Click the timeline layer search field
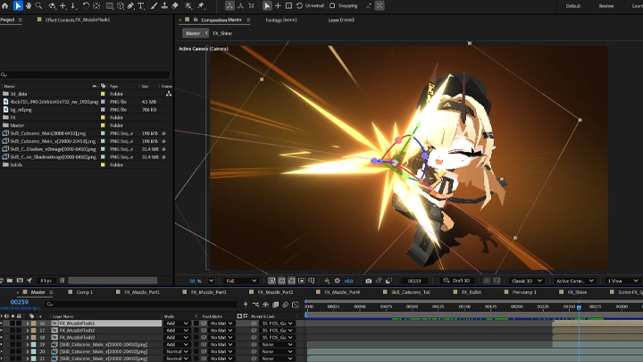Screen dimensions: 643x362 (x=141, y=304)
